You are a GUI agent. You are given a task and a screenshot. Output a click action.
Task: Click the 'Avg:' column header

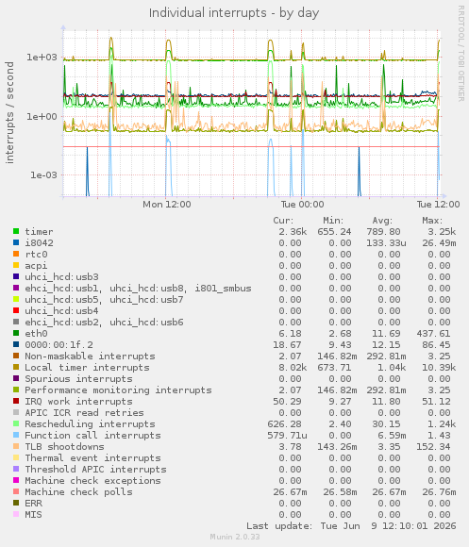[x=382, y=221]
